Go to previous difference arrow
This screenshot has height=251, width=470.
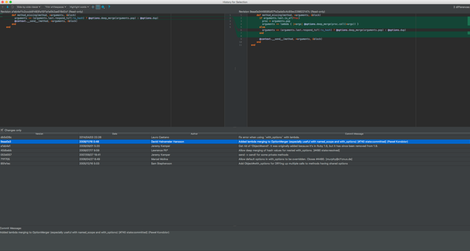[x=3, y=7]
